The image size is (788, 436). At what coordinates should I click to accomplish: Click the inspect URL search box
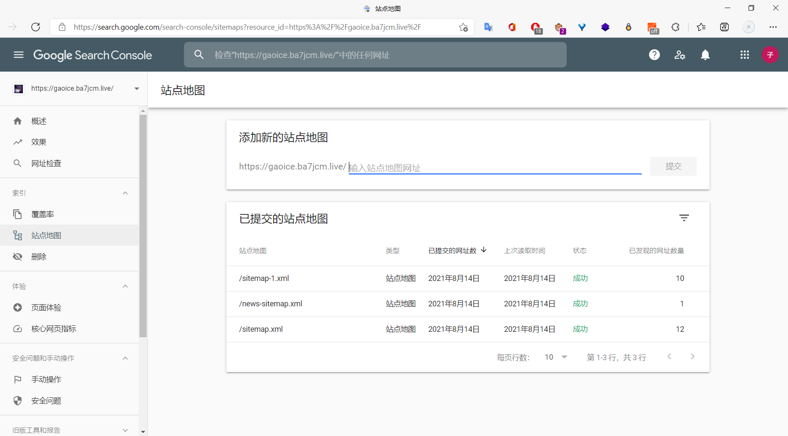pyautogui.click(x=375, y=55)
